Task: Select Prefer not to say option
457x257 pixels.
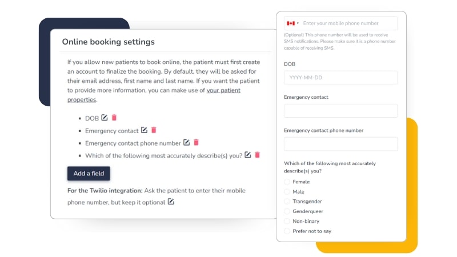Action: pos(287,231)
